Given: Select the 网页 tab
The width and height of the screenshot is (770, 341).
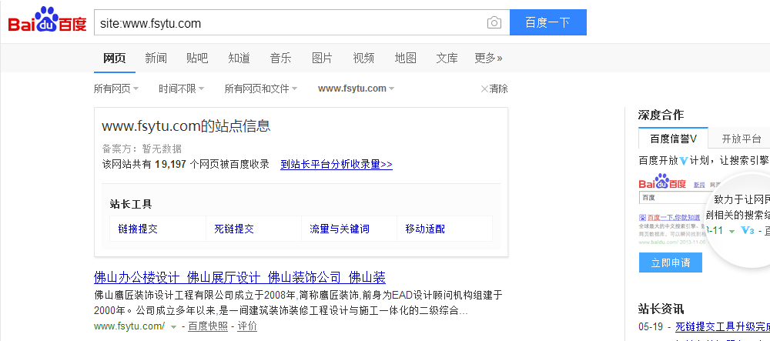Looking at the screenshot, I should 115,59.
